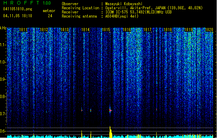The width and height of the screenshot is (217, 138).
Task: Click the meteor echo just before 1814
Action: coord(82,110)
